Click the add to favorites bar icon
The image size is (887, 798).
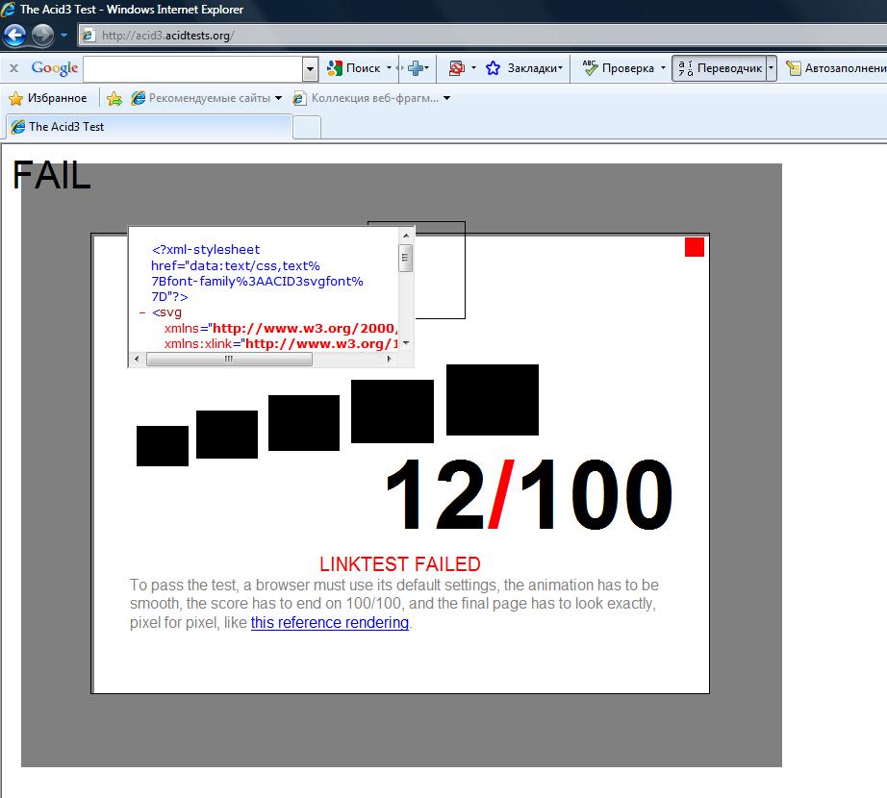click(114, 98)
